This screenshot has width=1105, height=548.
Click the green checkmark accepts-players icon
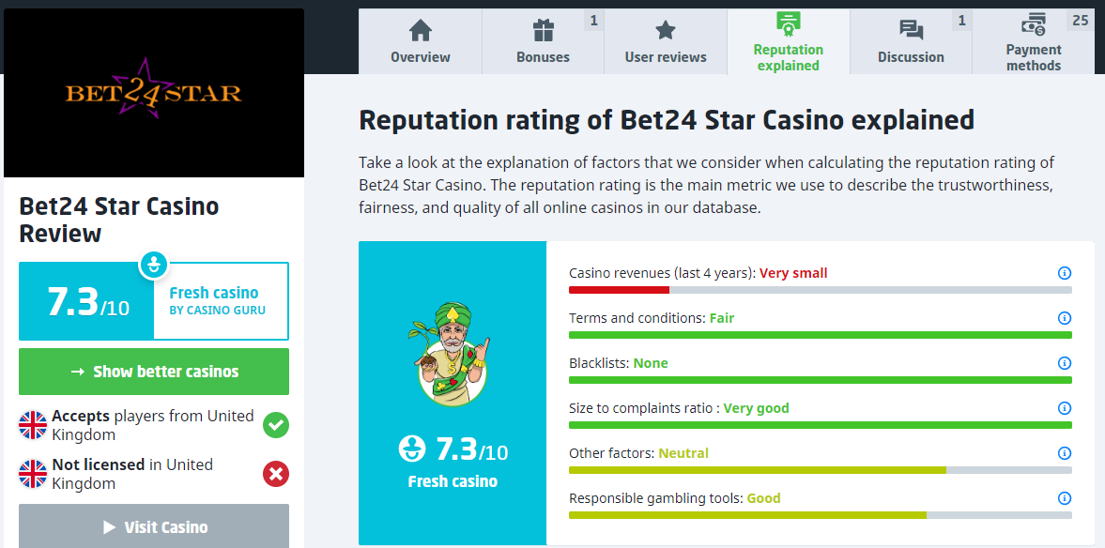coord(275,425)
